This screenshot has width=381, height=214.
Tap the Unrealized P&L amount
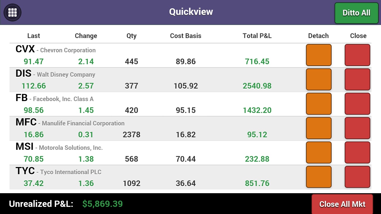tap(102, 204)
